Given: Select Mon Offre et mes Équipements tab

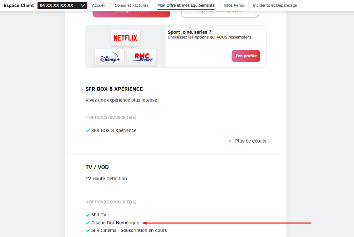Looking at the screenshot, I should click(186, 5).
